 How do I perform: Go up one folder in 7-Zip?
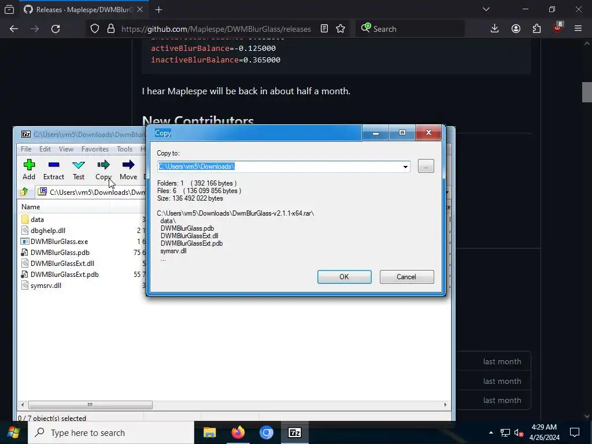(x=24, y=192)
